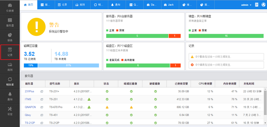The height and width of the screenshot is (127, 267).
Task: Open the 规则 book sidebar icon
Action: pos(10,67)
